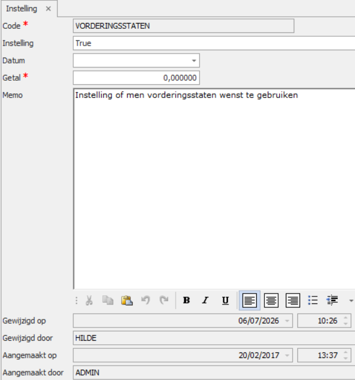The image size is (355, 380).
Task: Click the Cut scissors icon
Action: pos(89,300)
